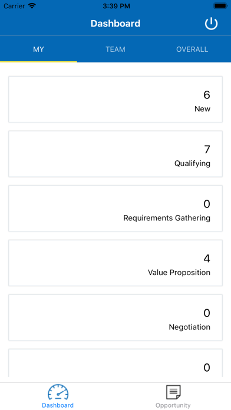The image size is (231, 410).
Task: Open the Value Proposition card
Action: (x=115, y=263)
